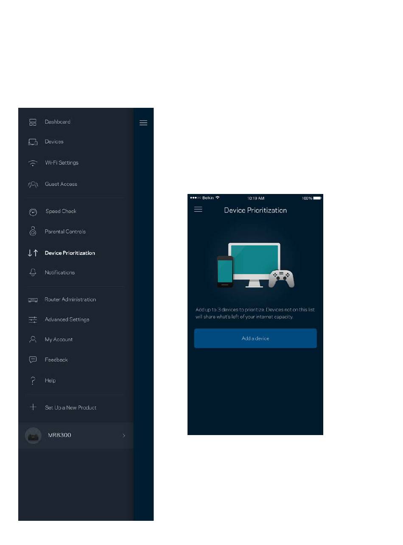403x545 pixels.
Task: Click the Wi-Fi Settings signal icon
Action: click(x=33, y=163)
